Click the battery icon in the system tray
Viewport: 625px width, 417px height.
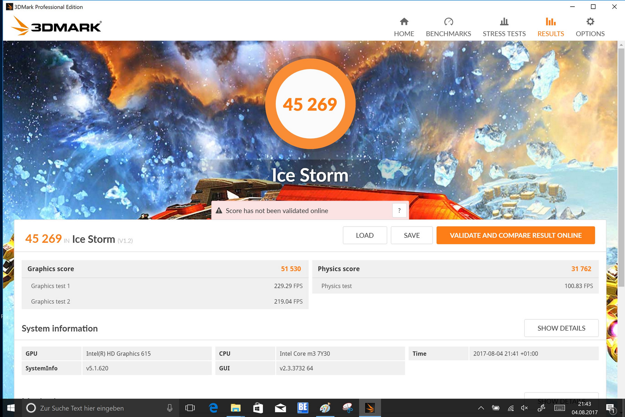coord(495,408)
